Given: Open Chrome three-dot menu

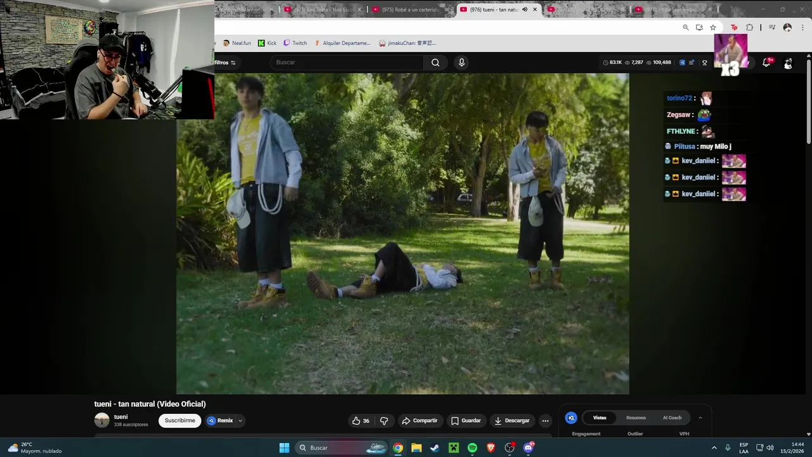Looking at the screenshot, I should click(x=803, y=27).
